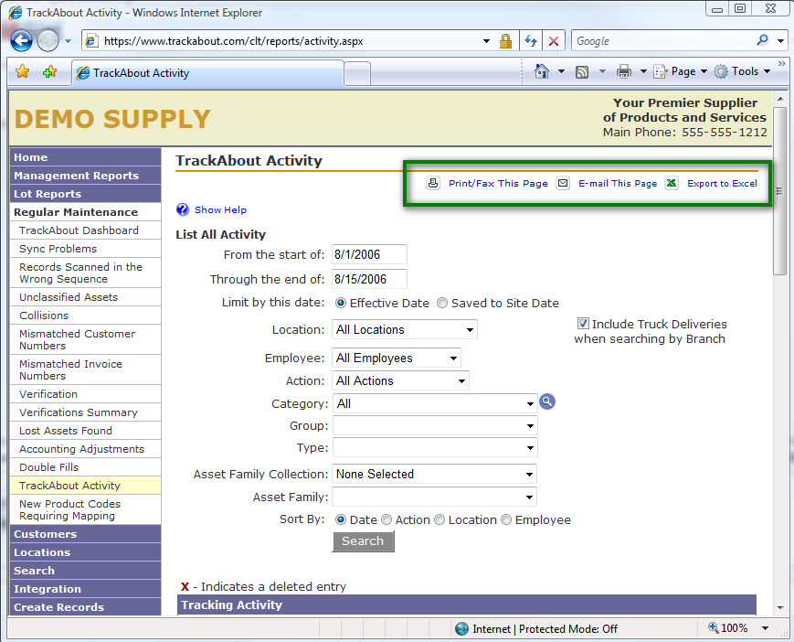Open the Management Reports menu section

point(85,176)
